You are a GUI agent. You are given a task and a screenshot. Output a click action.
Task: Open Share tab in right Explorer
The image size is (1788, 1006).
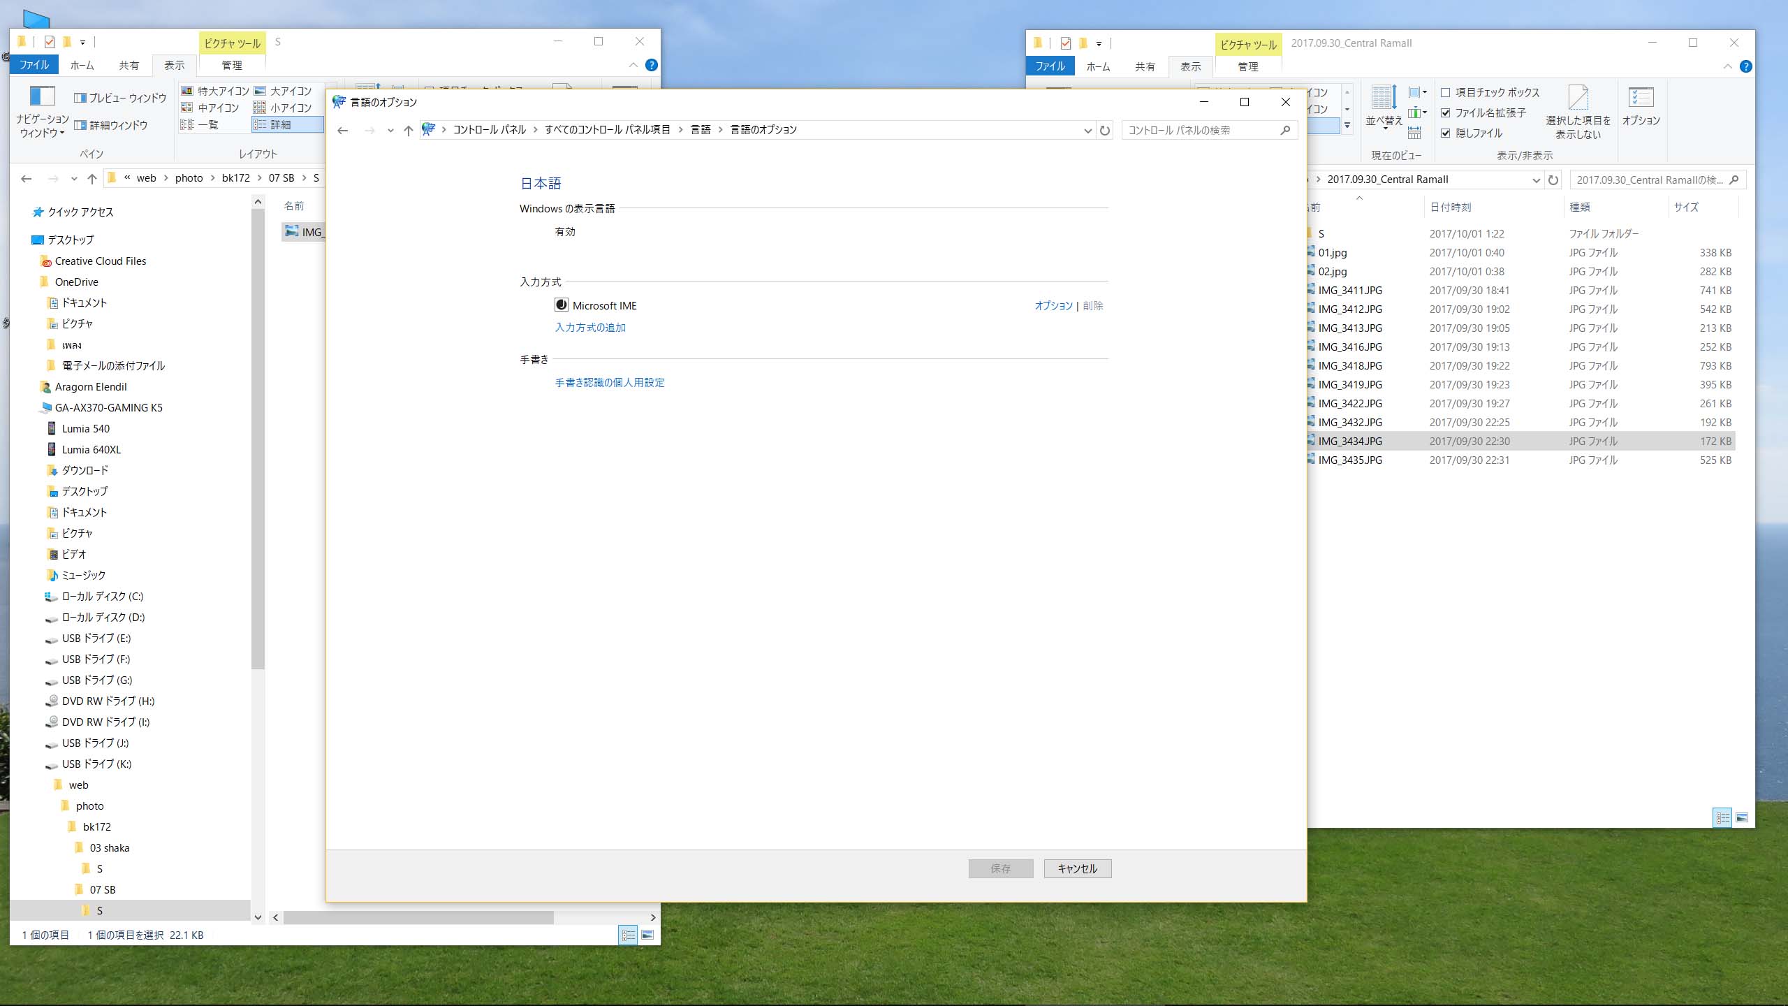[1145, 66]
